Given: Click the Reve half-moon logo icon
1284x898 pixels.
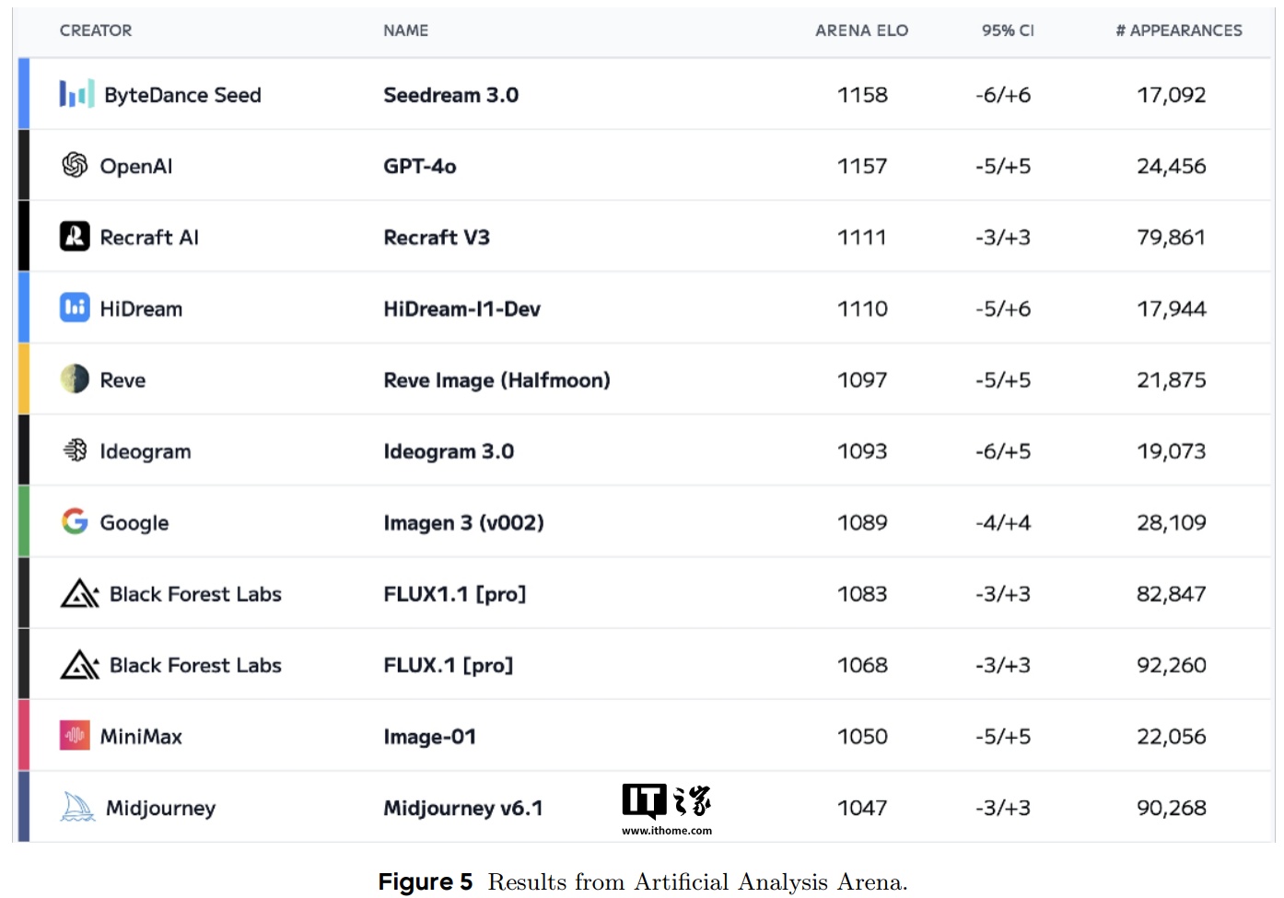Looking at the screenshot, I should (x=75, y=379).
